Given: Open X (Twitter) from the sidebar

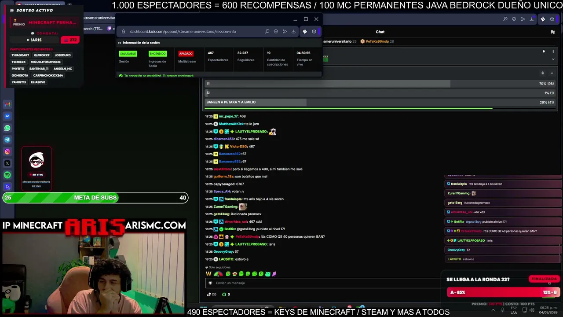Looking at the screenshot, I should pos(7,163).
